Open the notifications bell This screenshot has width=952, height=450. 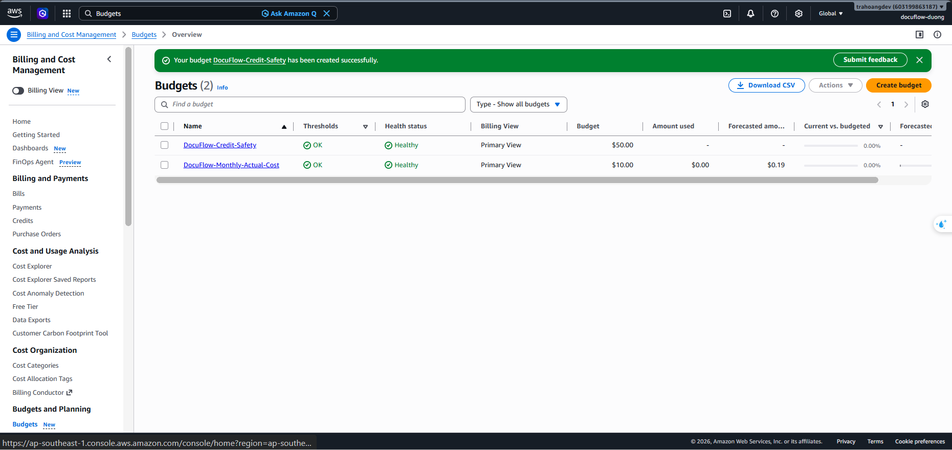coord(750,14)
